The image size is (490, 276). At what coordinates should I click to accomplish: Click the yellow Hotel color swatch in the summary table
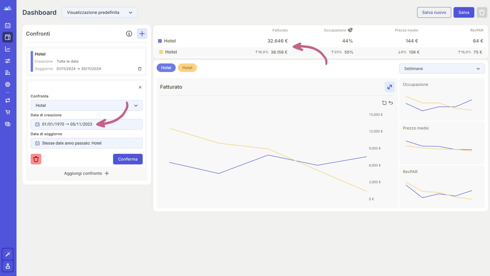pos(161,52)
